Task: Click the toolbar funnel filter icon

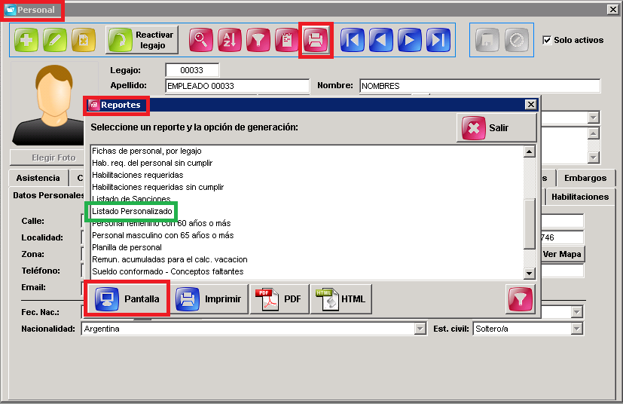Action: point(258,40)
